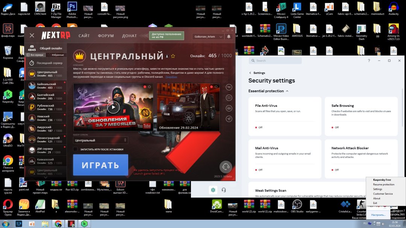Open server selection dropdown Центральный

(x=100, y=140)
